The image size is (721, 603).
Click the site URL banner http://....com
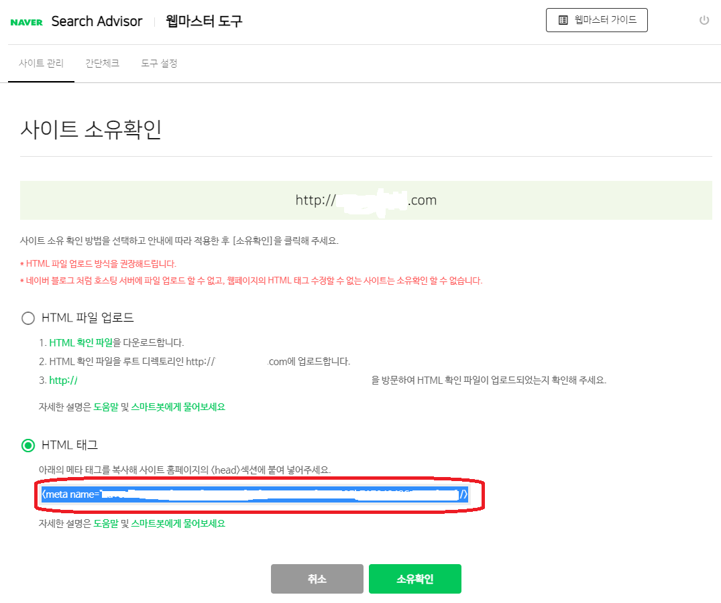(x=366, y=200)
